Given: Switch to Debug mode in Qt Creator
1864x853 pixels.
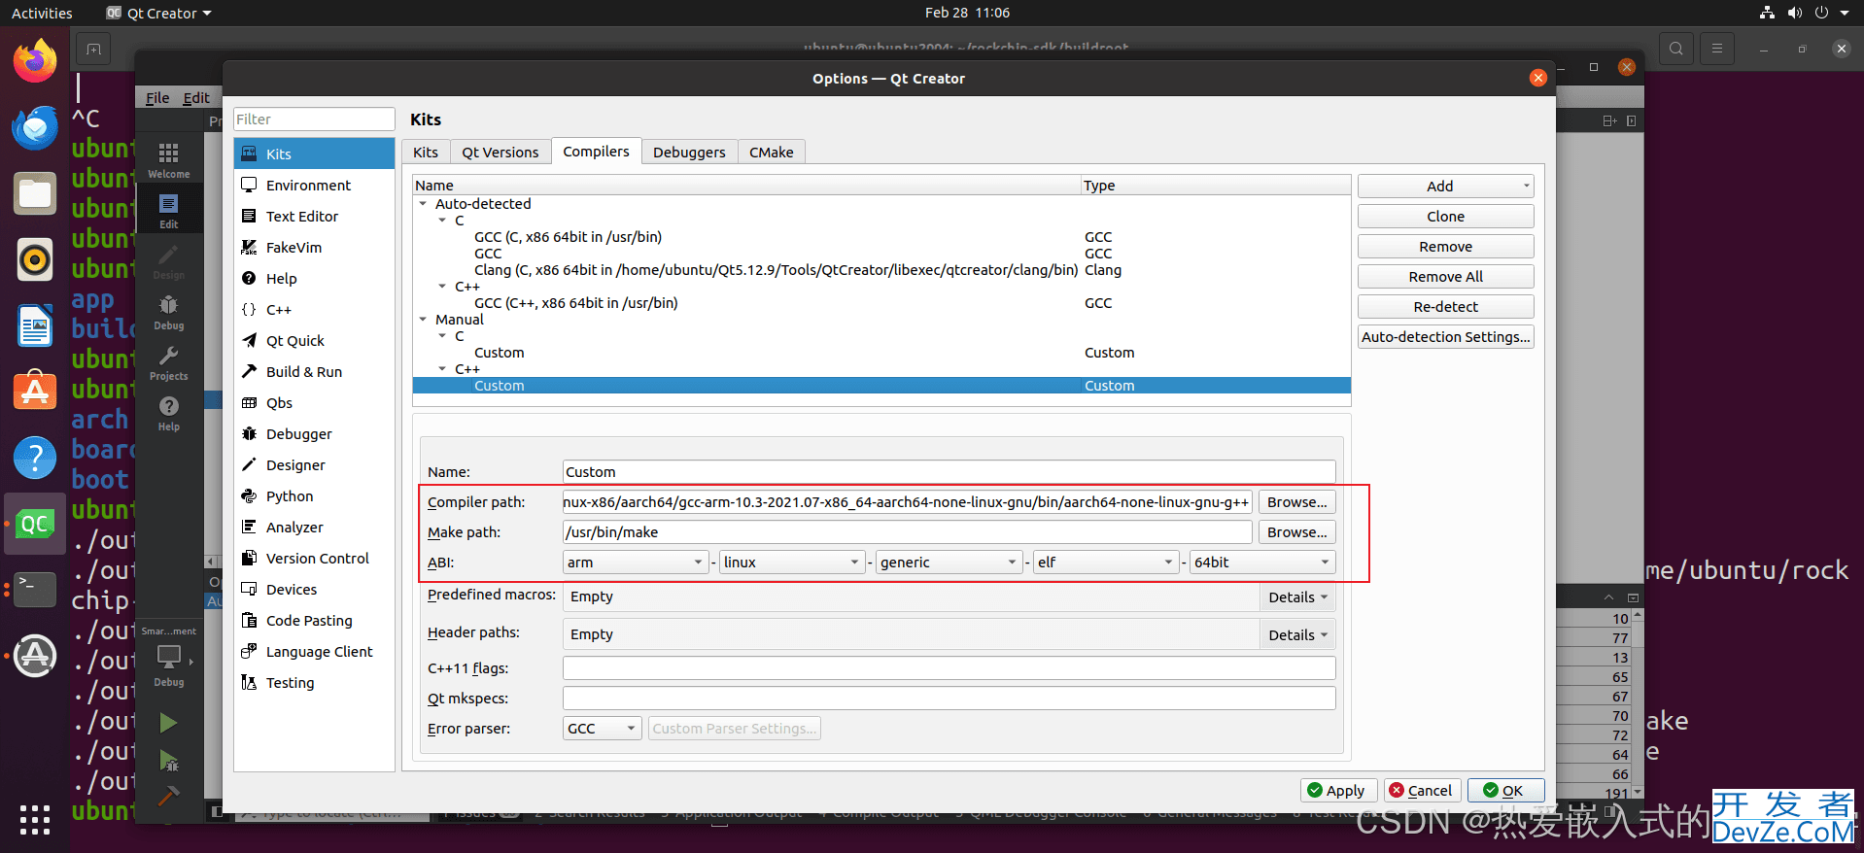Looking at the screenshot, I should tap(169, 312).
